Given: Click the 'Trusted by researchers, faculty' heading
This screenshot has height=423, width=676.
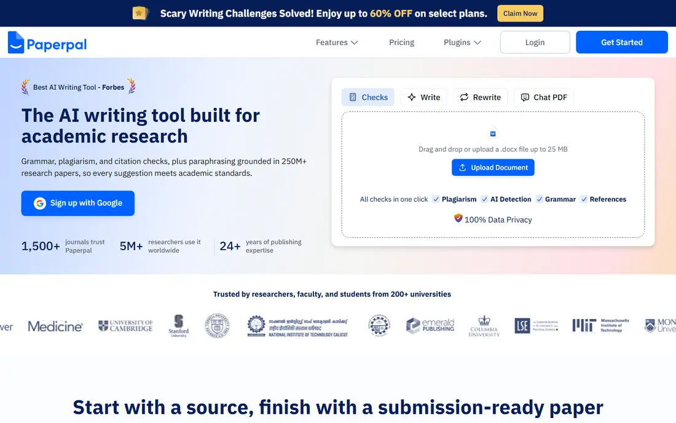Looking at the screenshot, I should [x=332, y=294].
